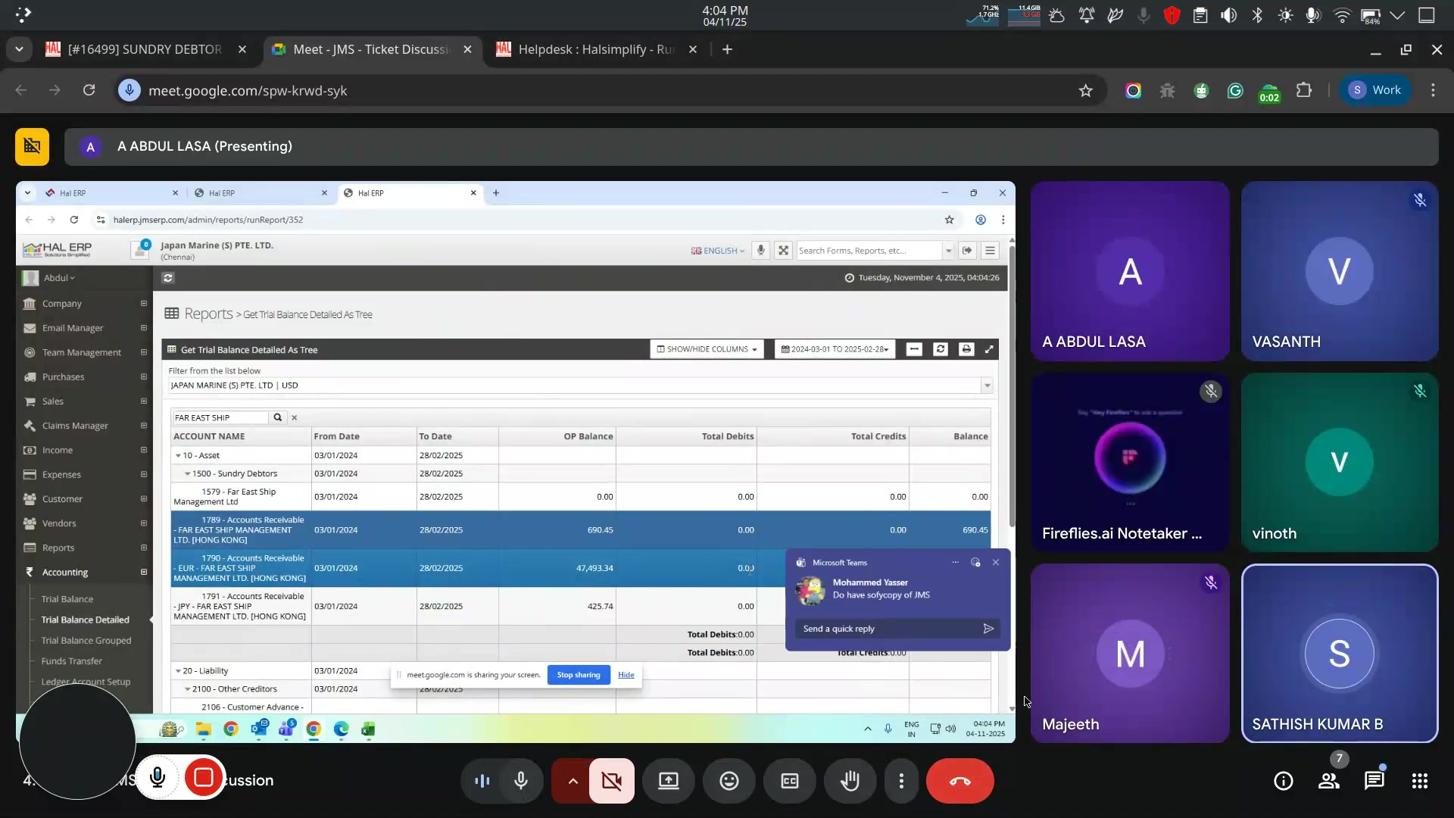1454x818 pixels.
Task: Toggle closed captions in Meet
Action: pos(790,781)
